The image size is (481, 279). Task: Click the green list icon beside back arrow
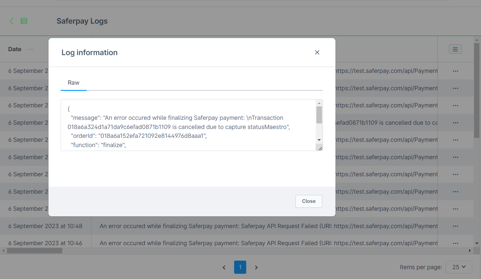coord(24,21)
